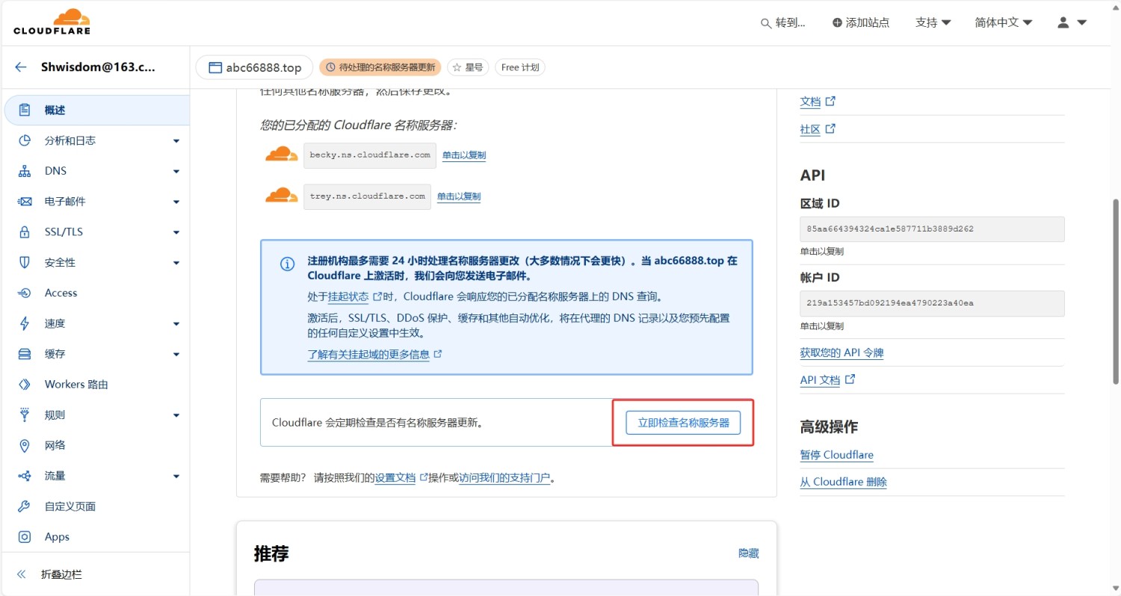Click the 安全性 shield icon
Image resolution: width=1121 pixels, height=596 pixels.
pos(25,262)
